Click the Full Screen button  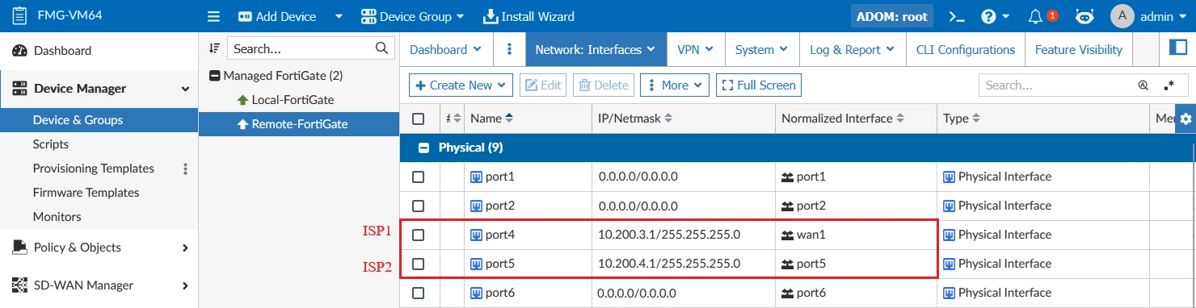click(x=759, y=85)
